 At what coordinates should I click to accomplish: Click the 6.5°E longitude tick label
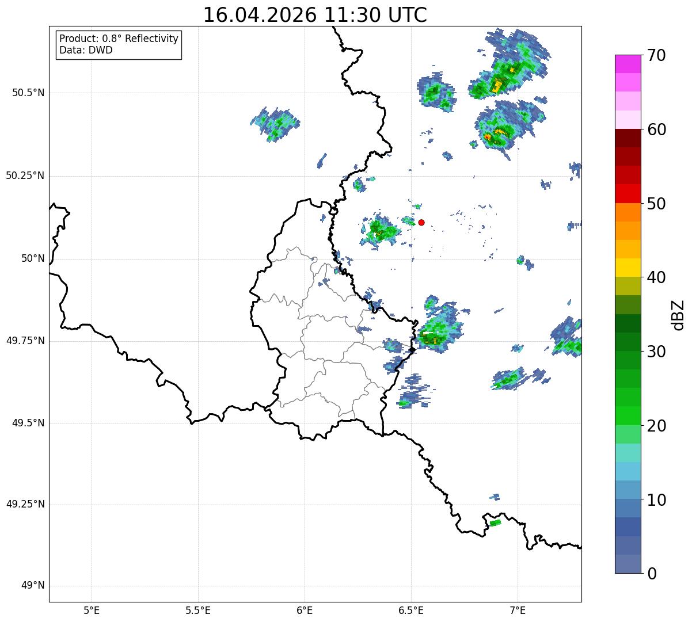point(411,610)
